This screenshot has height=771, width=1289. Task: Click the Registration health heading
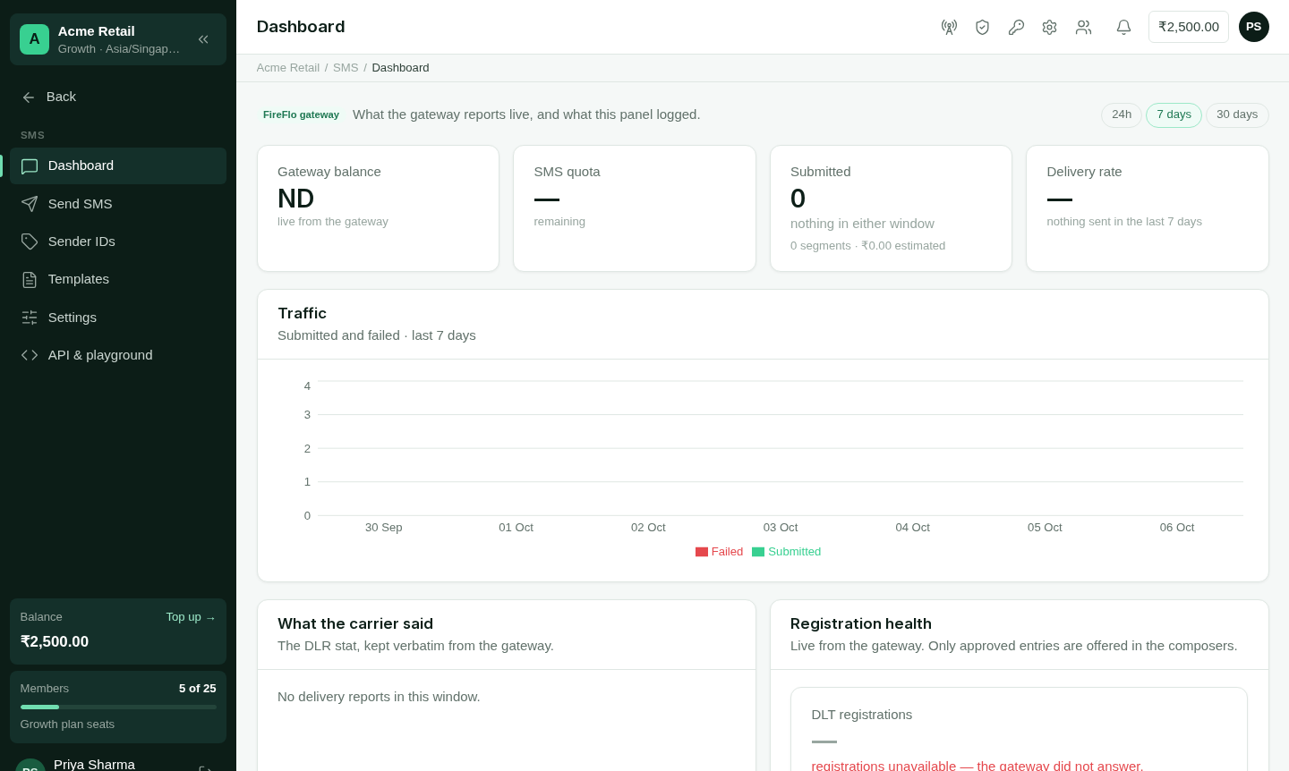[861, 623]
